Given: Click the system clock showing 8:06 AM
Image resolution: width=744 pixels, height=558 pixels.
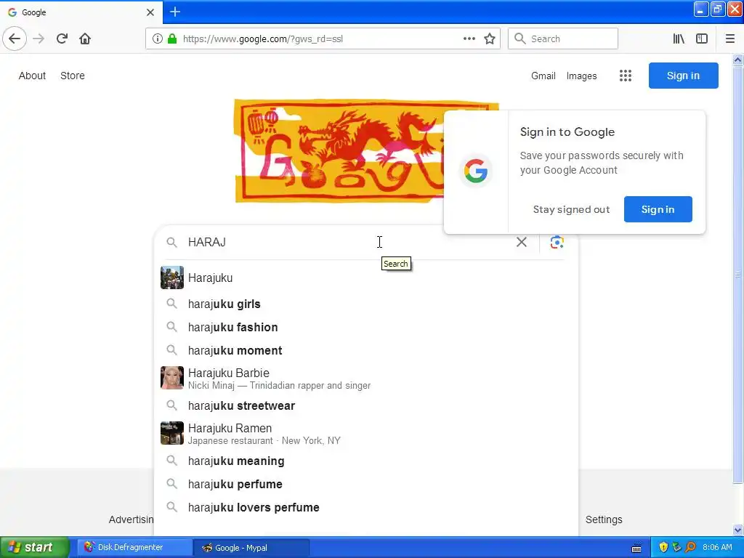Looking at the screenshot, I should pos(717,547).
